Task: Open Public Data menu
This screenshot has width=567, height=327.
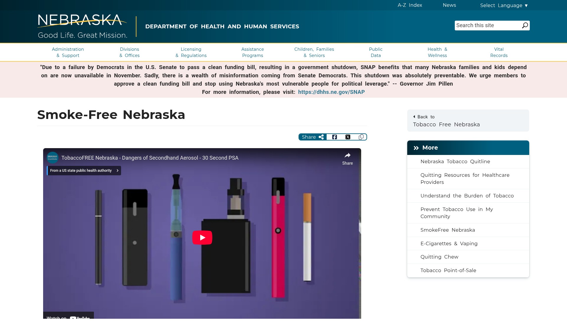Action: point(376,52)
